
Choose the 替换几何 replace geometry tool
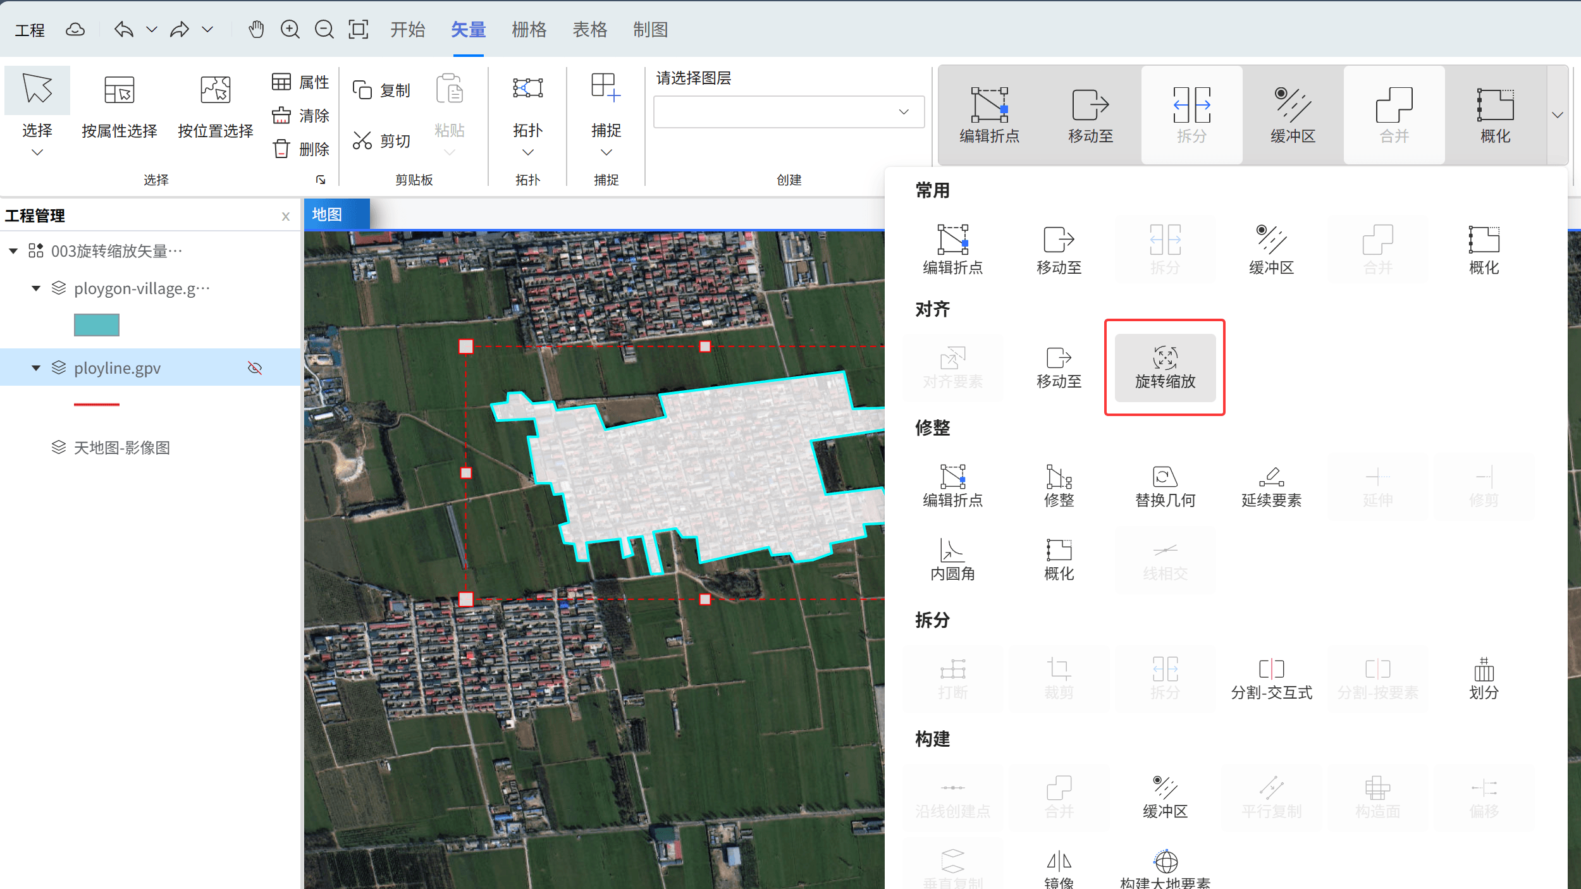(x=1165, y=486)
